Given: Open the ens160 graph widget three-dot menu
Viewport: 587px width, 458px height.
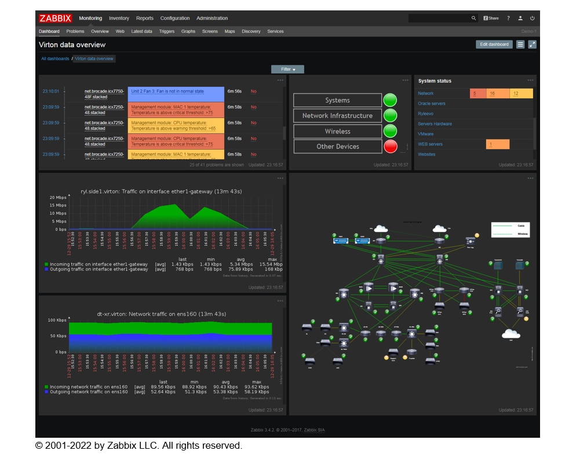Looking at the screenshot, I should point(280,301).
